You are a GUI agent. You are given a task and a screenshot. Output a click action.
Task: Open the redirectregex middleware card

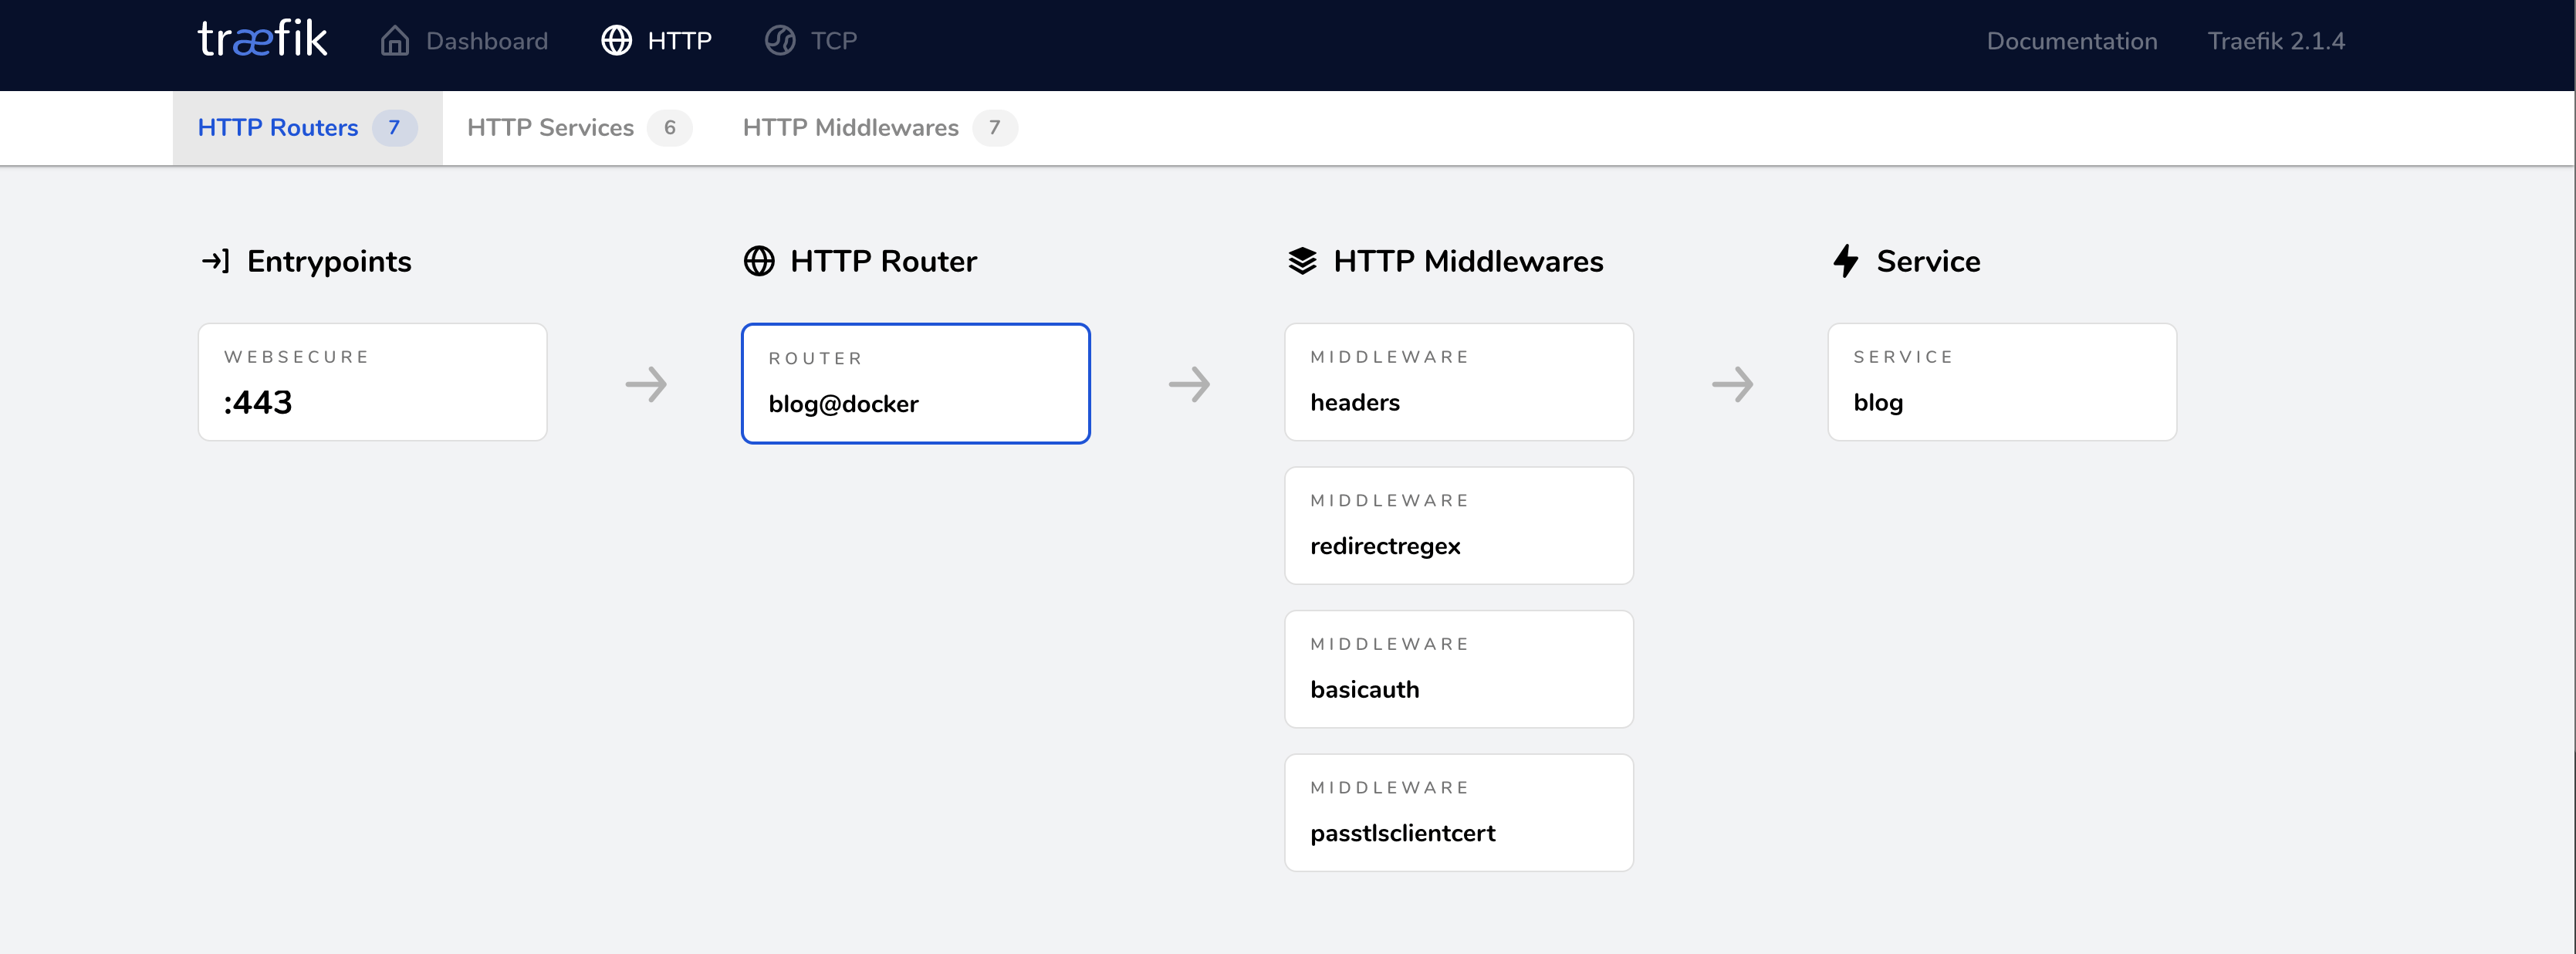1458,526
